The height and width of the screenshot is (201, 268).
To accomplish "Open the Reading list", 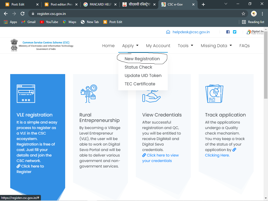I will (x=253, y=22).
